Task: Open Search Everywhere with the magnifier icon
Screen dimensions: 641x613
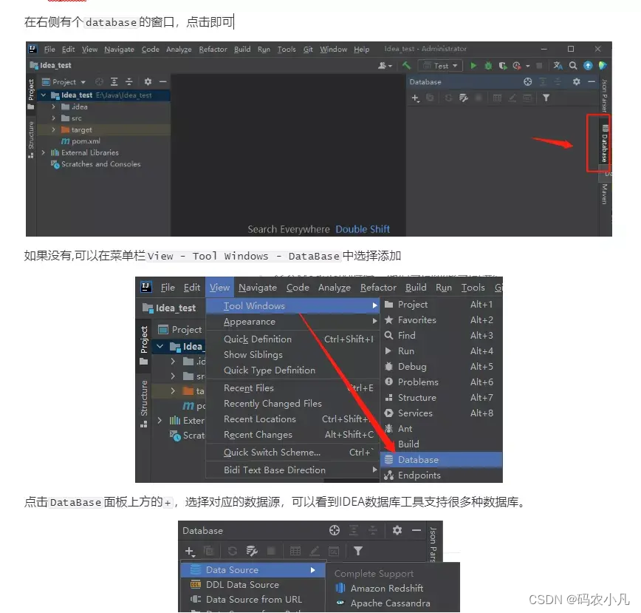Action: (x=573, y=65)
